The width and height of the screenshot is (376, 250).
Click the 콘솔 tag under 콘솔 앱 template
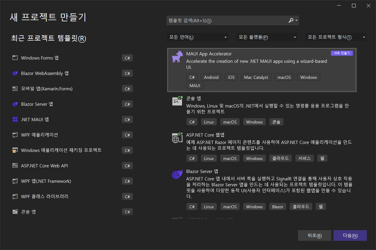[x=276, y=122]
